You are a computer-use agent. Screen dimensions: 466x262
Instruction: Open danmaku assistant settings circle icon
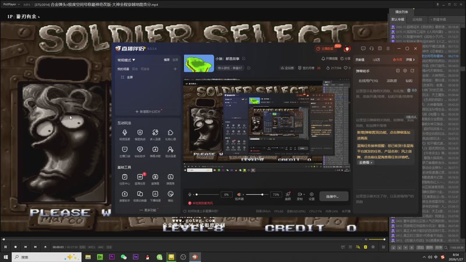[x=405, y=70]
